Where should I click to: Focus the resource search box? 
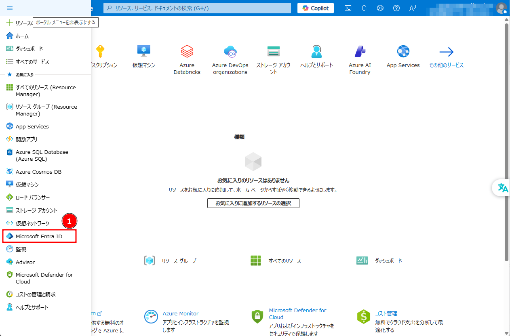click(197, 8)
